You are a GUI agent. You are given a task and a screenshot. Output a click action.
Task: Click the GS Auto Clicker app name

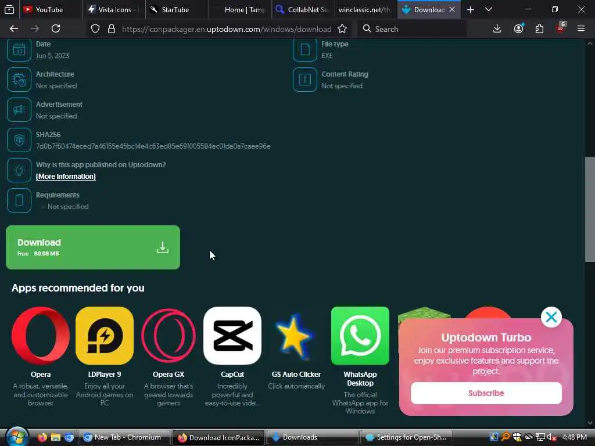[296, 375]
